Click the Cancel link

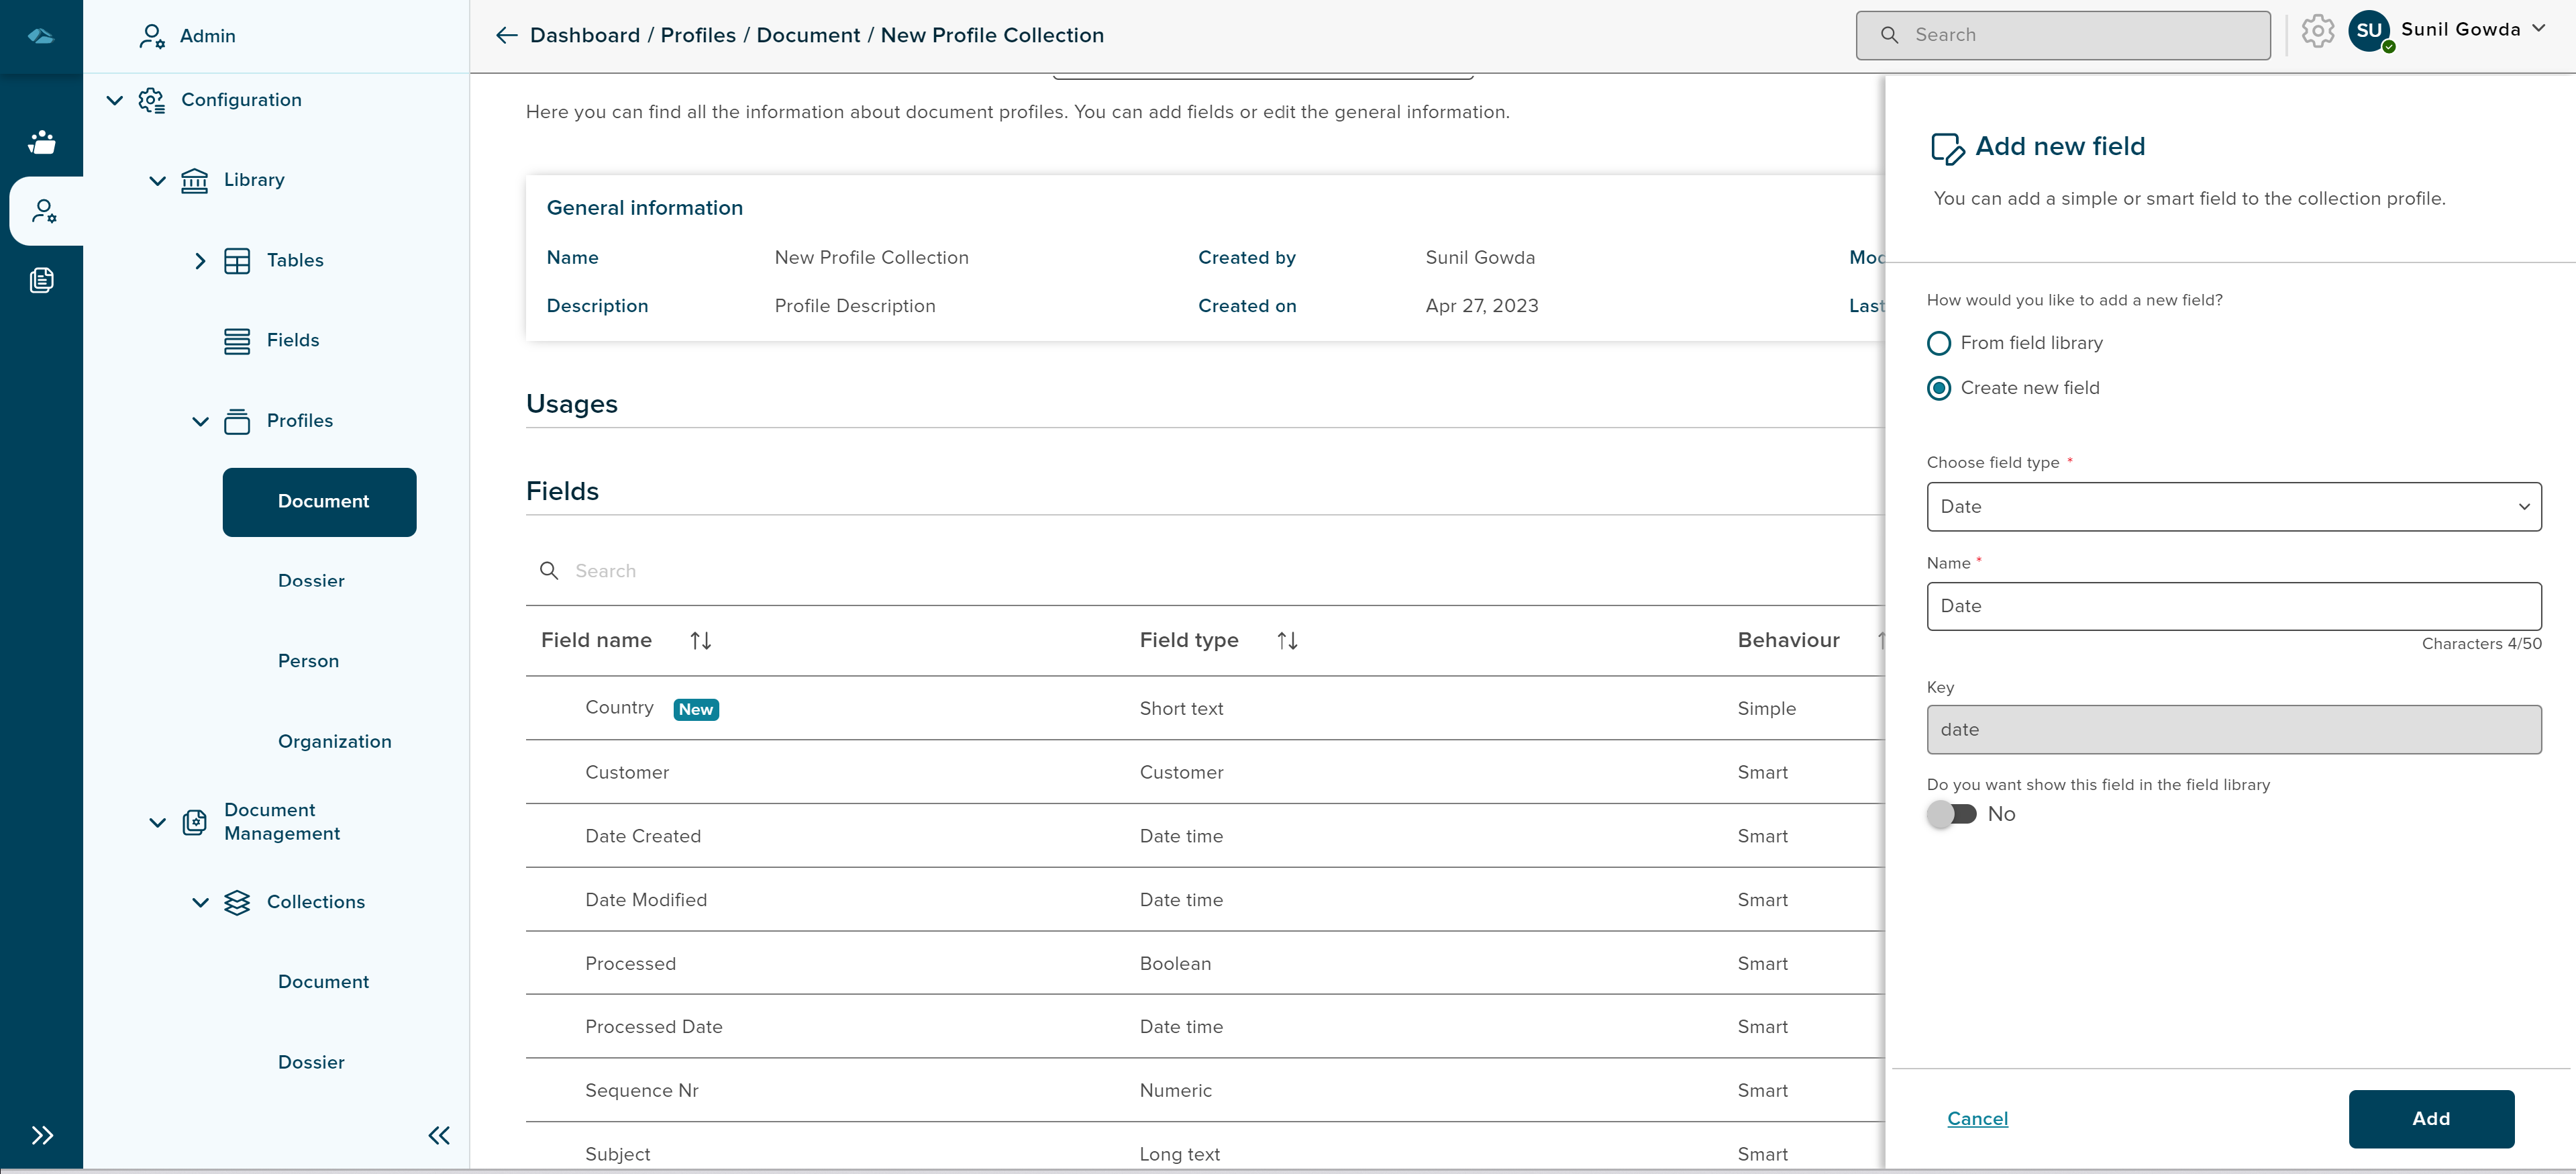(x=1977, y=1118)
